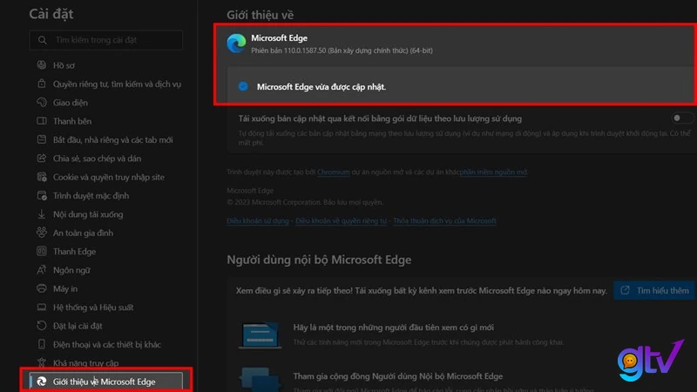Select Điện thoại và các thiết bị khác
This screenshot has width=697, height=392.
pyautogui.click(x=105, y=344)
